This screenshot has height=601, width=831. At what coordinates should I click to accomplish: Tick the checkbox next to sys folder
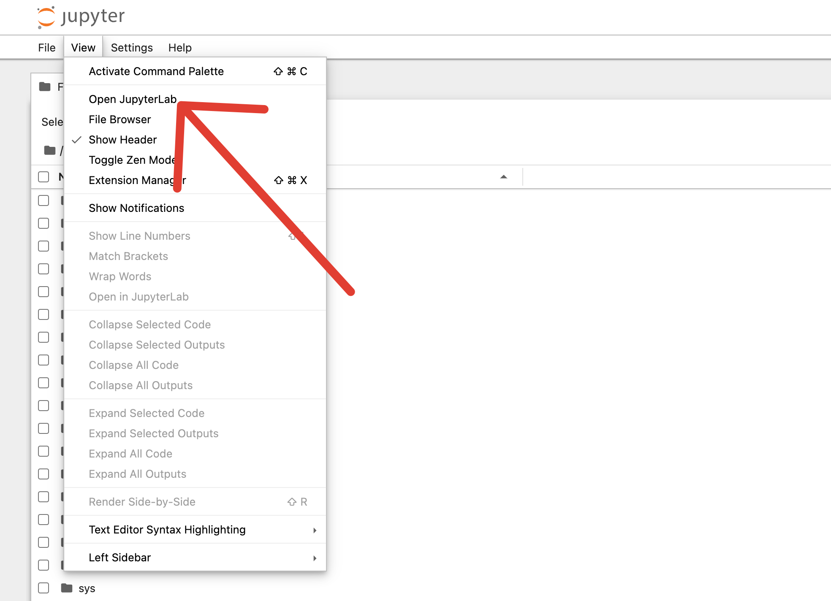pos(43,588)
